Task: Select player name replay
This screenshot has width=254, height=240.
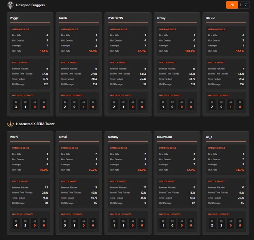Action: tap(161, 18)
